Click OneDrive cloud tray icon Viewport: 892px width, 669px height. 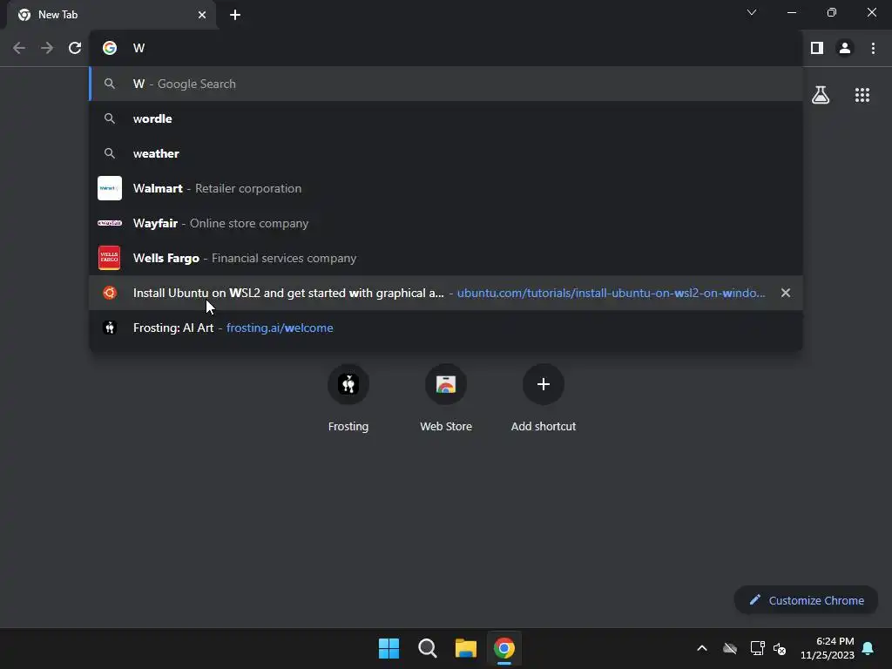[730, 648]
